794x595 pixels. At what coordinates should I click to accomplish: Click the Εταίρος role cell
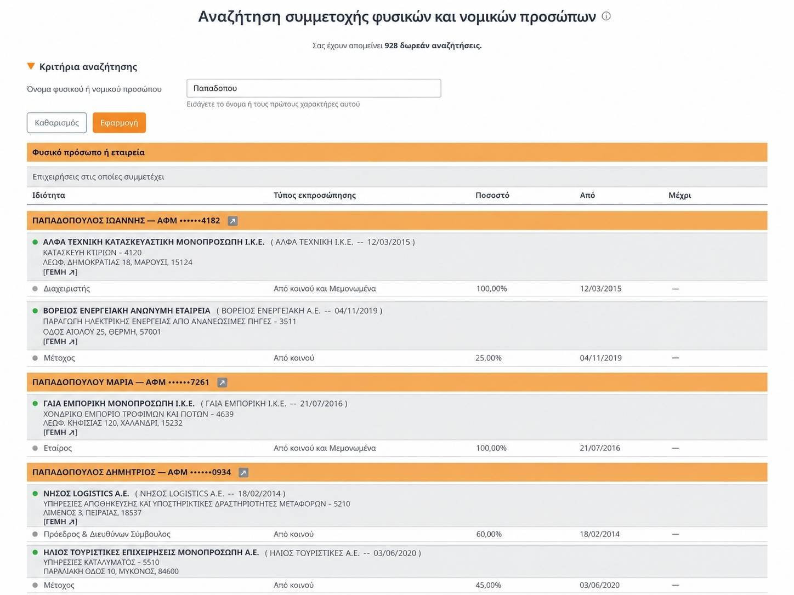(x=58, y=448)
